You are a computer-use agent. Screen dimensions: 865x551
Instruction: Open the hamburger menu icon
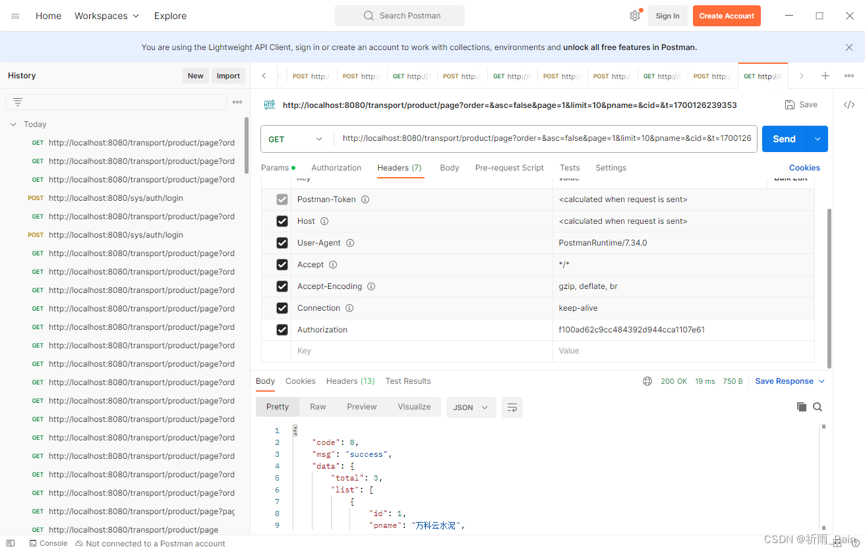click(15, 16)
